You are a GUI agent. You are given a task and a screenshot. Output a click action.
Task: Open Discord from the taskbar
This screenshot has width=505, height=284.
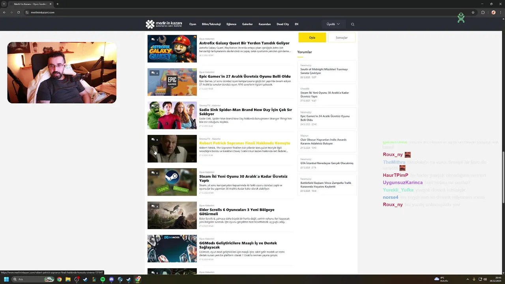[111, 279]
